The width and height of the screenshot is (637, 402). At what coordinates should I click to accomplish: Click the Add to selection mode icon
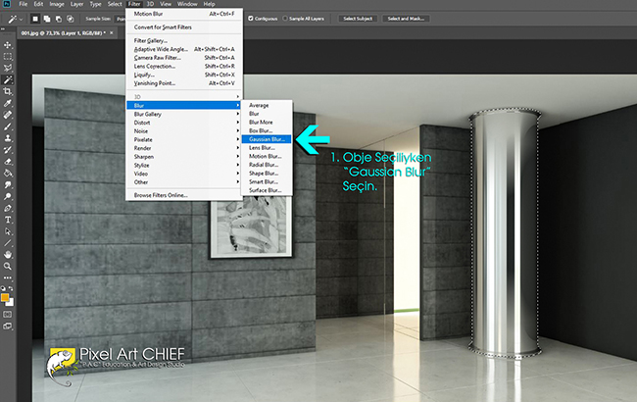pyautogui.click(x=47, y=19)
